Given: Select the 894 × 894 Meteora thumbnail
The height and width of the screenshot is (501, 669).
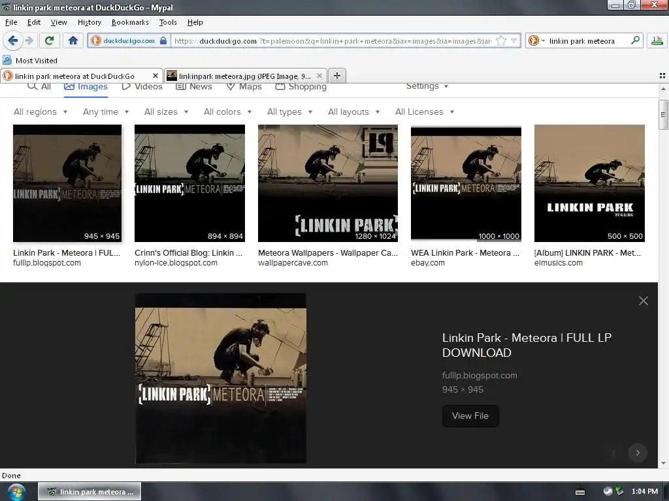Looking at the screenshot, I should tap(189, 183).
